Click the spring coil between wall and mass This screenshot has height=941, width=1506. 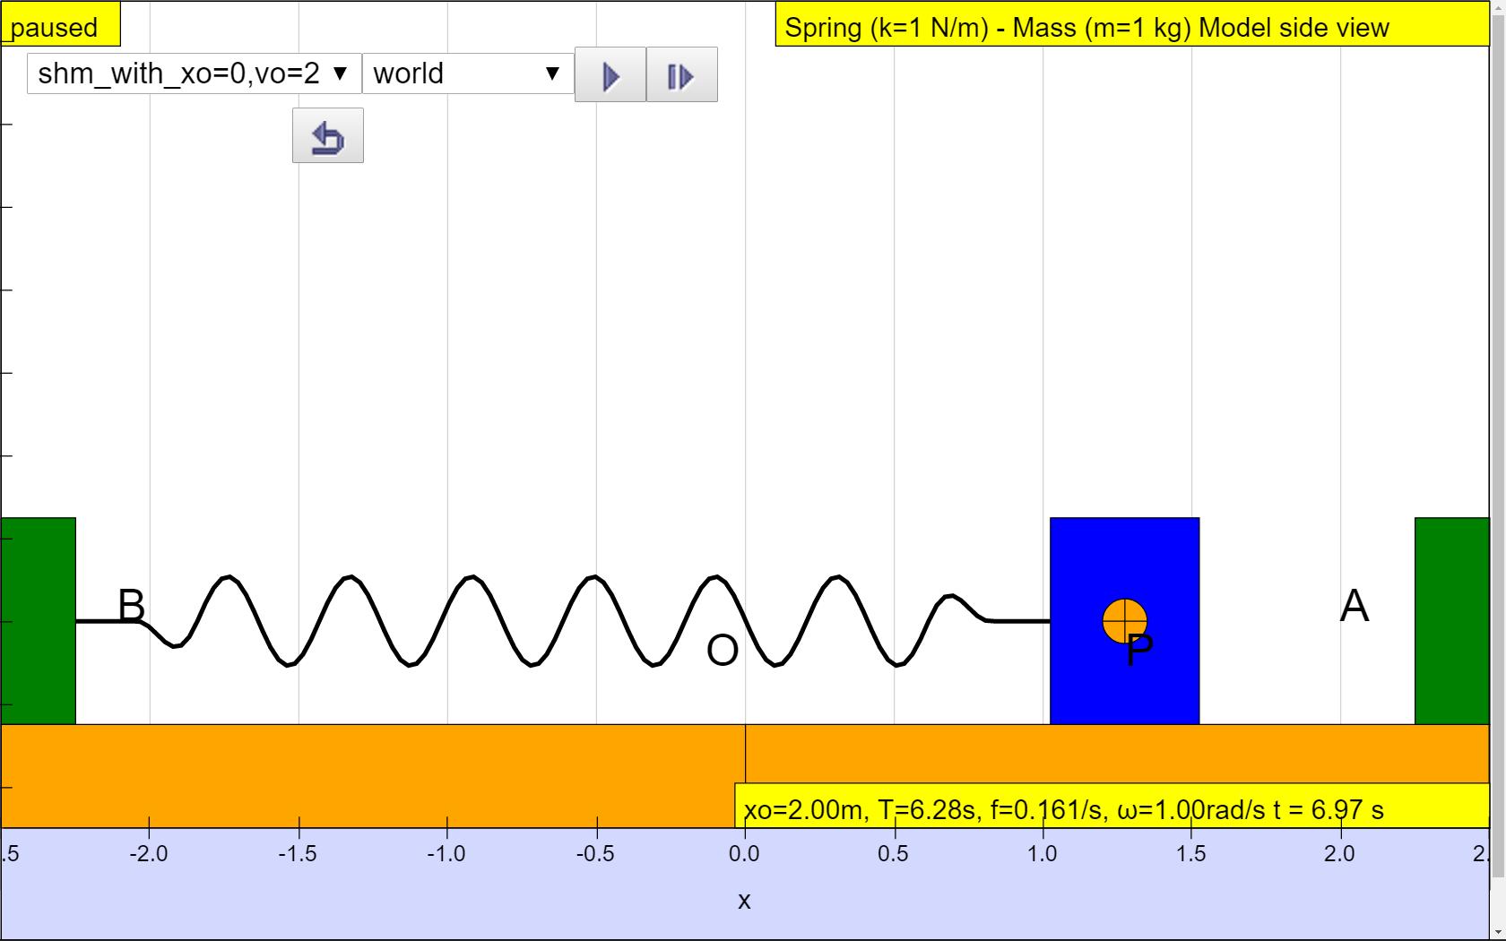(x=563, y=621)
